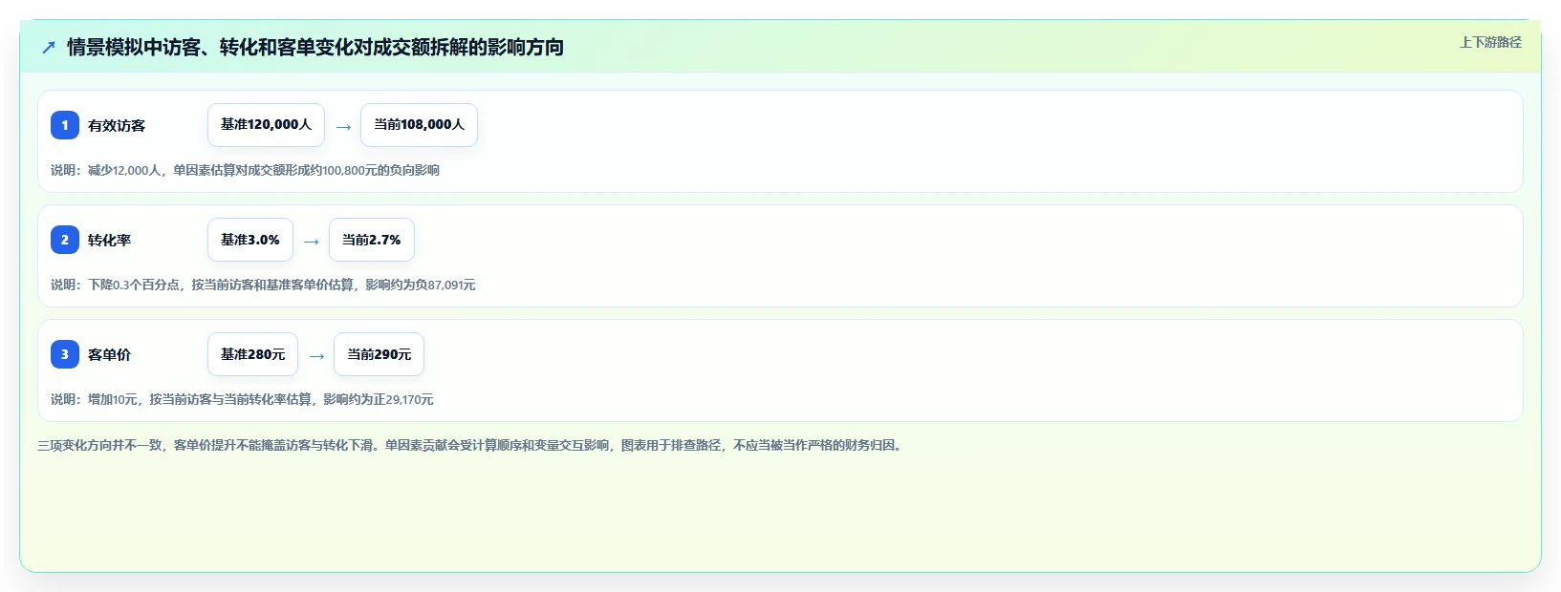1561x592 pixels.
Task: Click the 转化率 row label
Action: [109, 240]
